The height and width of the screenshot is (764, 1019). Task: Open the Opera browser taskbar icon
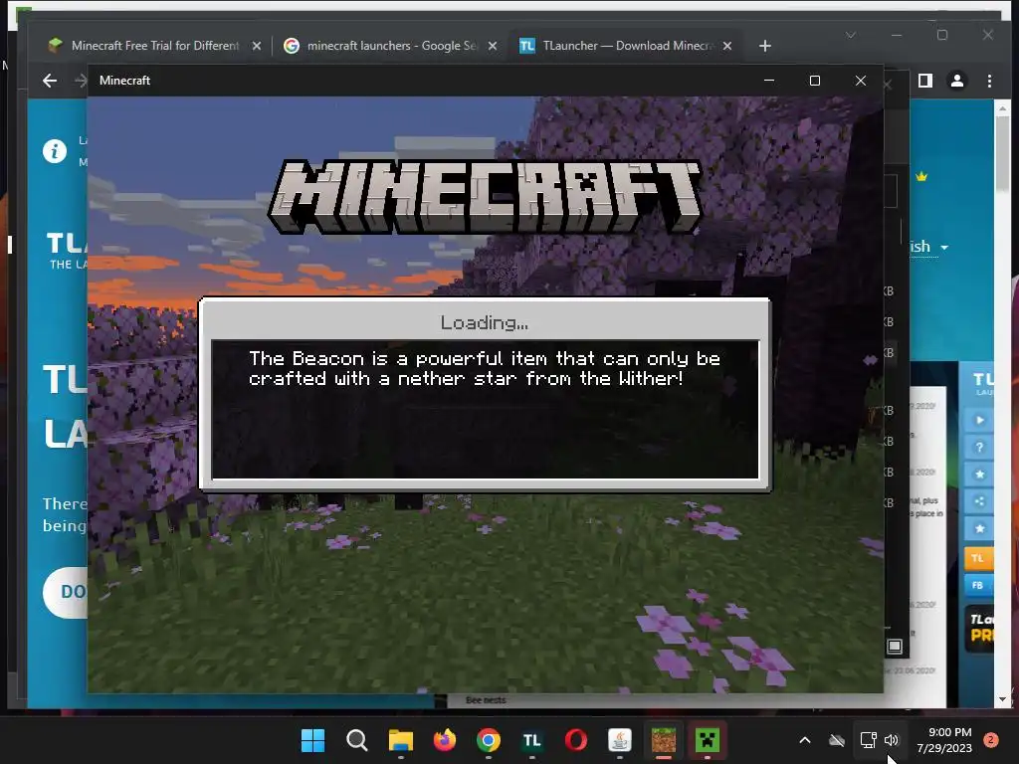[x=576, y=740]
